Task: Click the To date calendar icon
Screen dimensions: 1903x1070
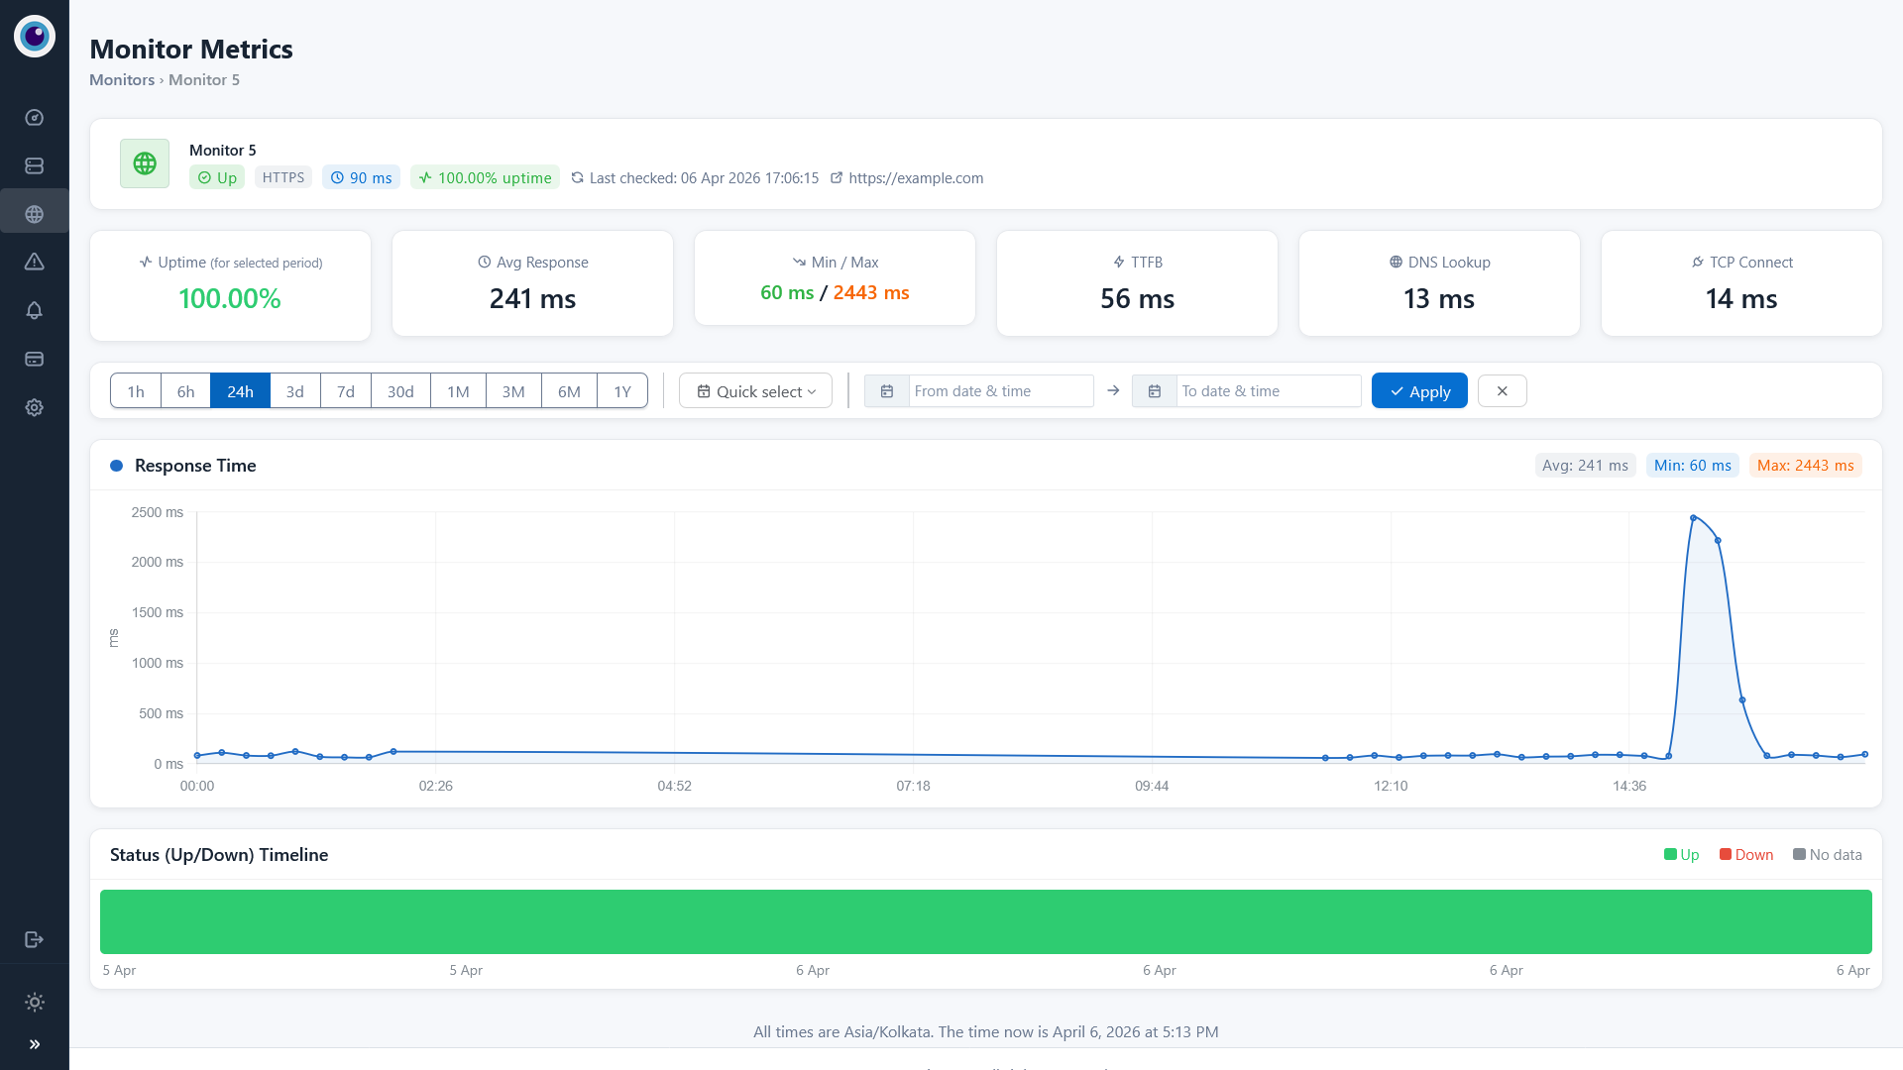Action: pos(1154,391)
